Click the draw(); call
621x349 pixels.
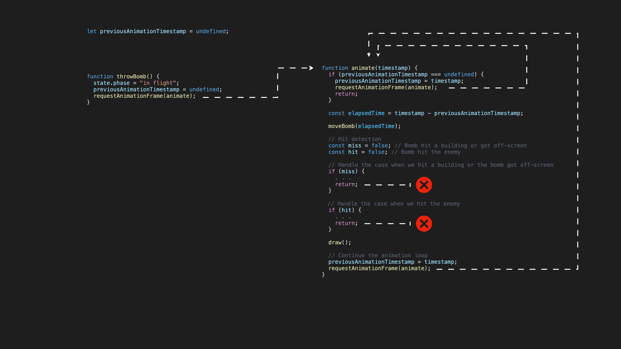340,243
